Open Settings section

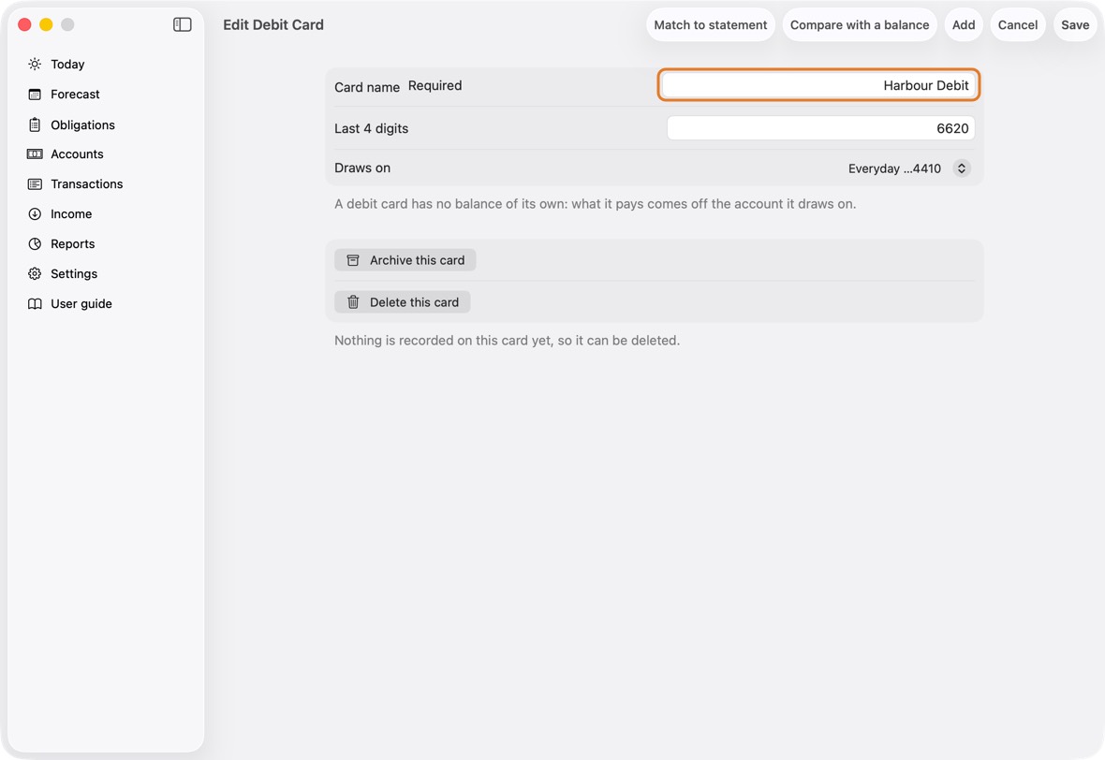point(74,274)
